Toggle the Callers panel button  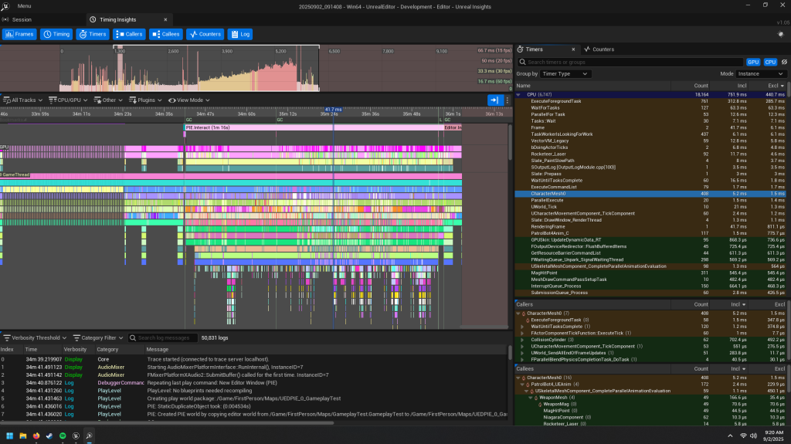(x=129, y=34)
